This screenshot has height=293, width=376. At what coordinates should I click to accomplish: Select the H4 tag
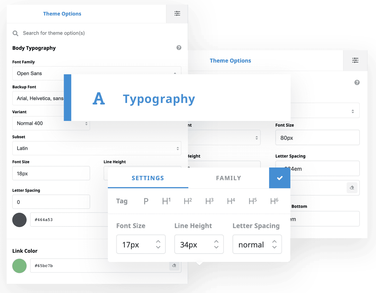click(x=231, y=201)
